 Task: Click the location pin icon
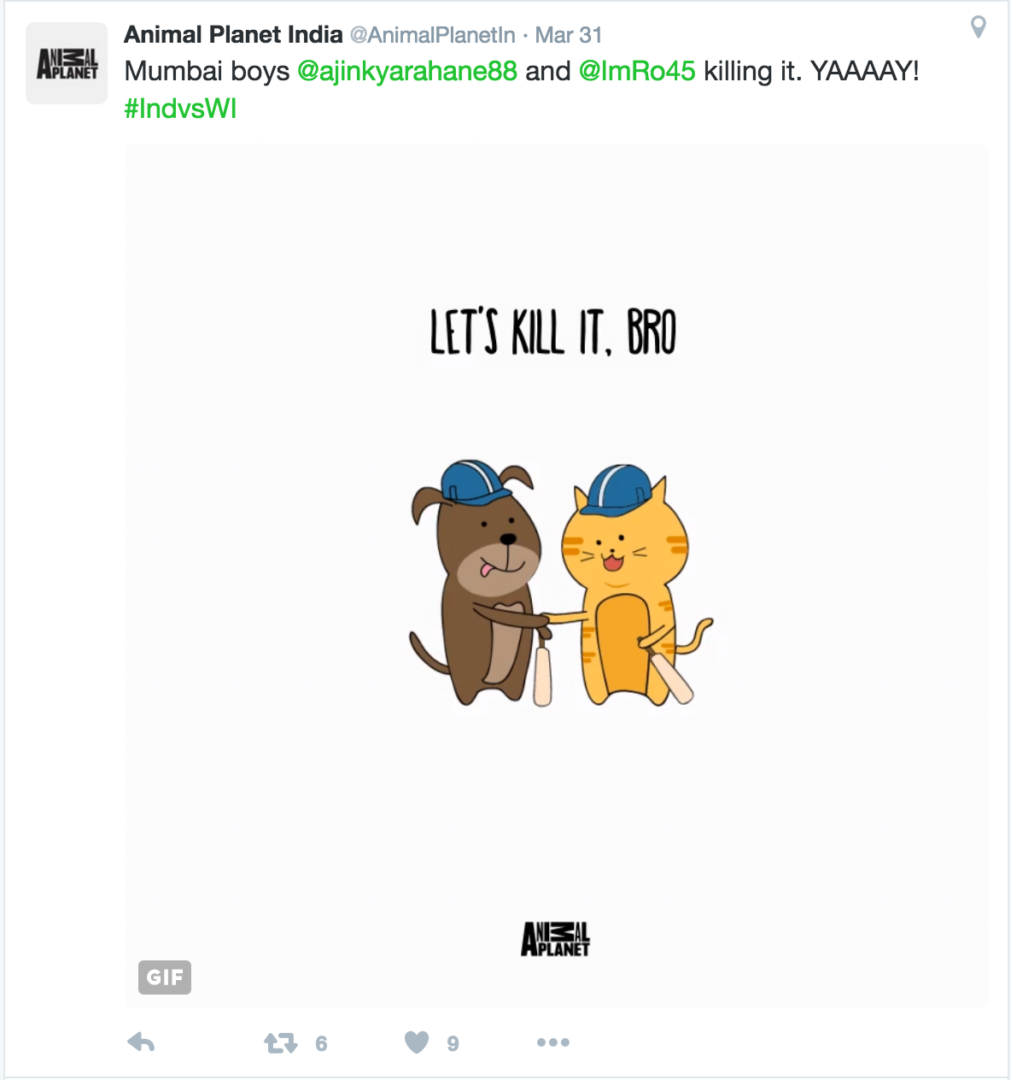point(979,27)
